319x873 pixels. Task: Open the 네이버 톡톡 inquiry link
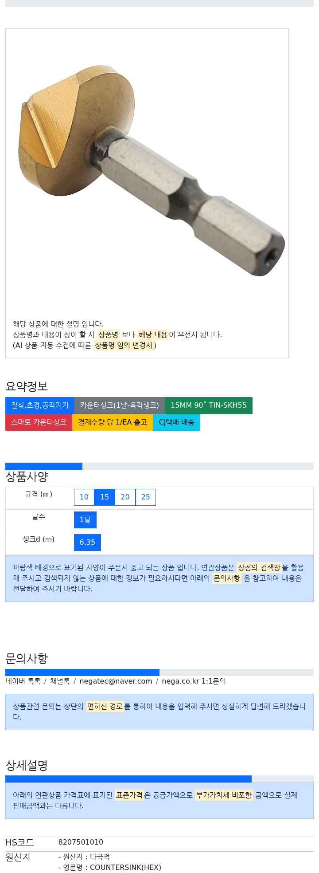click(x=23, y=681)
